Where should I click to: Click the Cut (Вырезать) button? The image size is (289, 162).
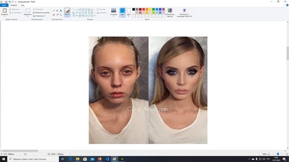click(x=14, y=9)
